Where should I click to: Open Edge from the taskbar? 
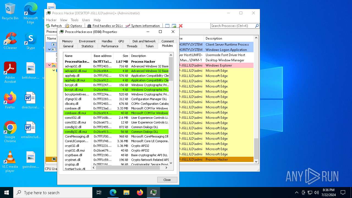(113, 193)
